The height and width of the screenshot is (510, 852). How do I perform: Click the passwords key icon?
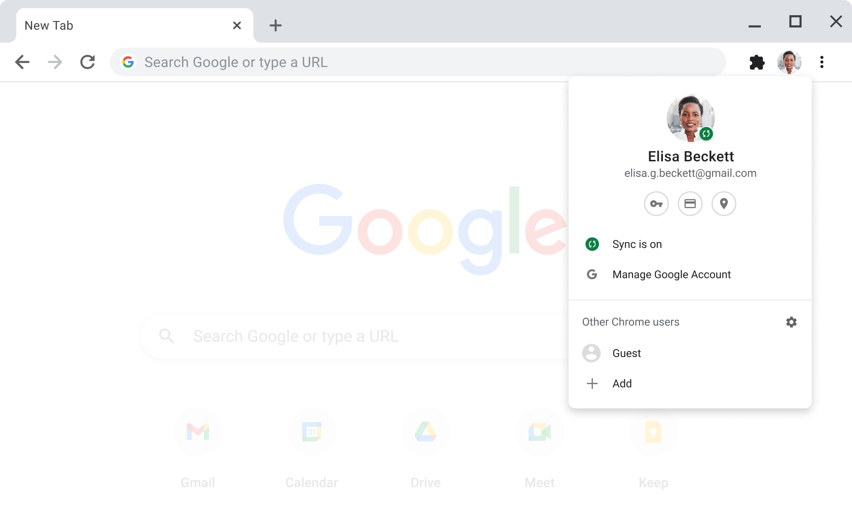pyautogui.click(x=656, y=204)
